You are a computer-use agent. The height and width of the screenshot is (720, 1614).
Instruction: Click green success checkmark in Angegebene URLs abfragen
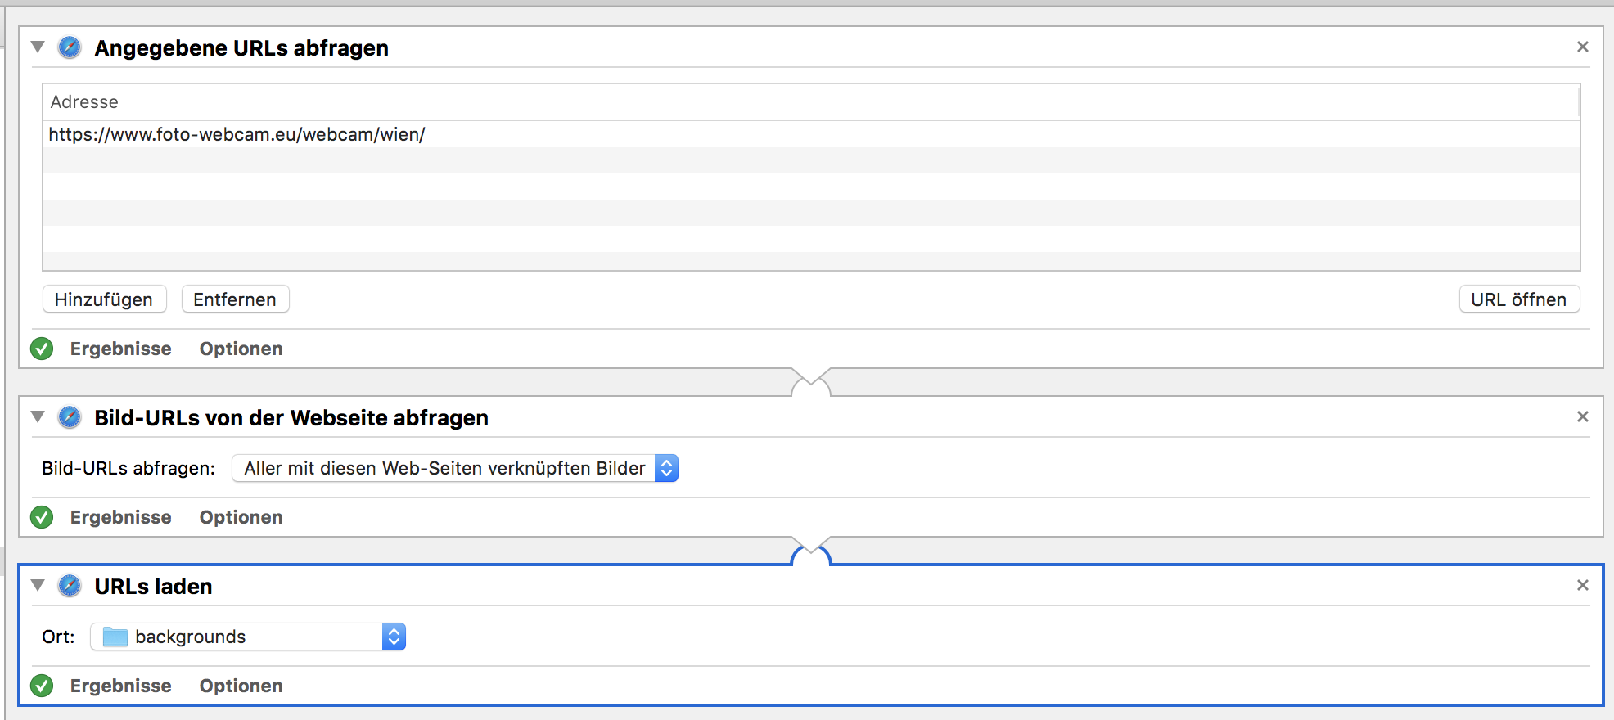click(x=42, y=349)
